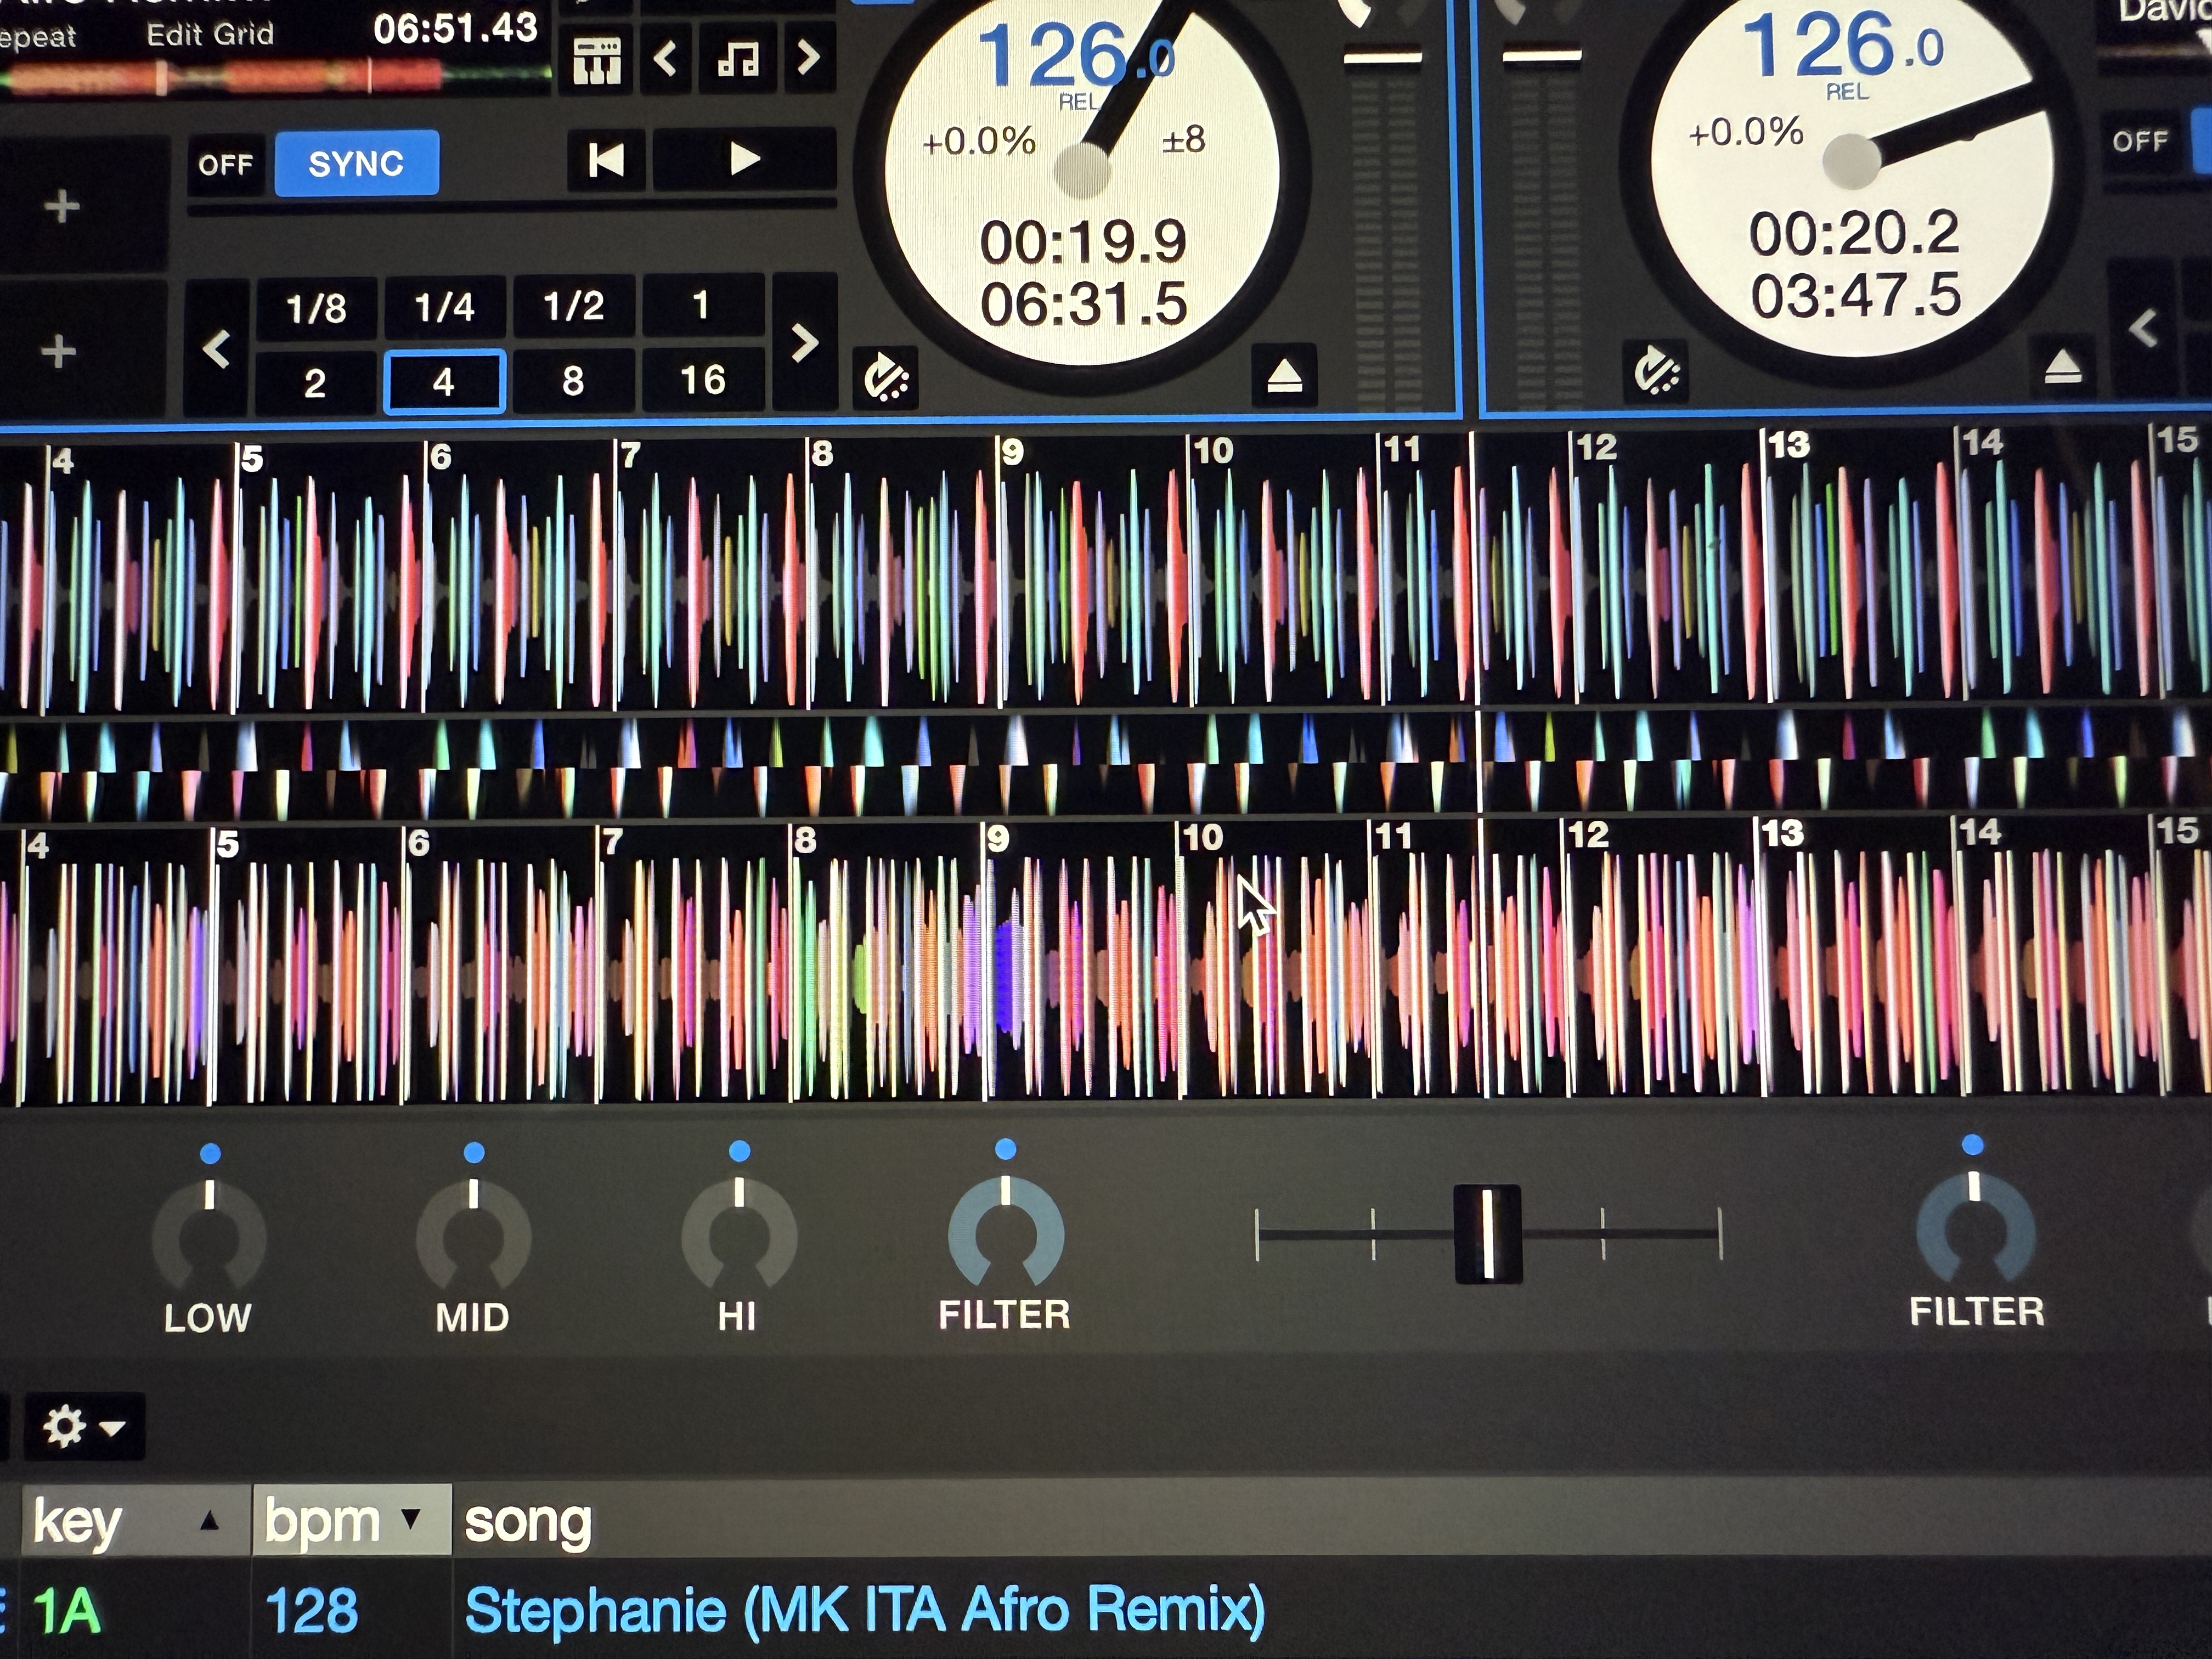This screenshot has height=1659, width=2212.
Task: Toggle slip mode icon on left deck
Action: (886, 379)
